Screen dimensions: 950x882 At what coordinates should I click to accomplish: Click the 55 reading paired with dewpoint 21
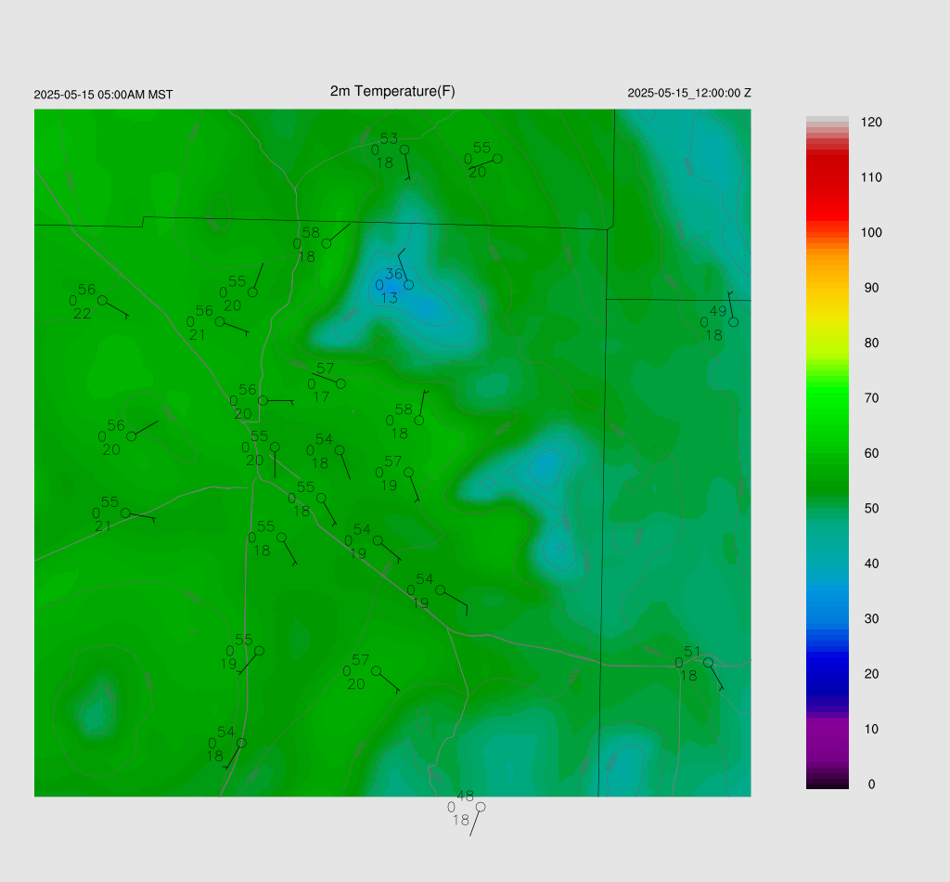pos(109,502)
